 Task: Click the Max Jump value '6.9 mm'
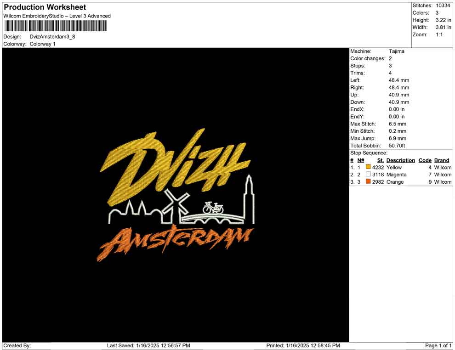coord(398,138)
